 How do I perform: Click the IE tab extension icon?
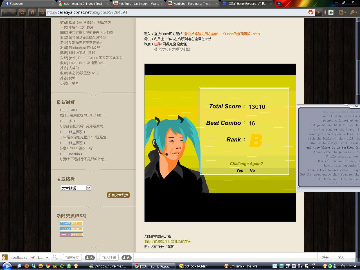pyautogui.click(x=331, y=12)
